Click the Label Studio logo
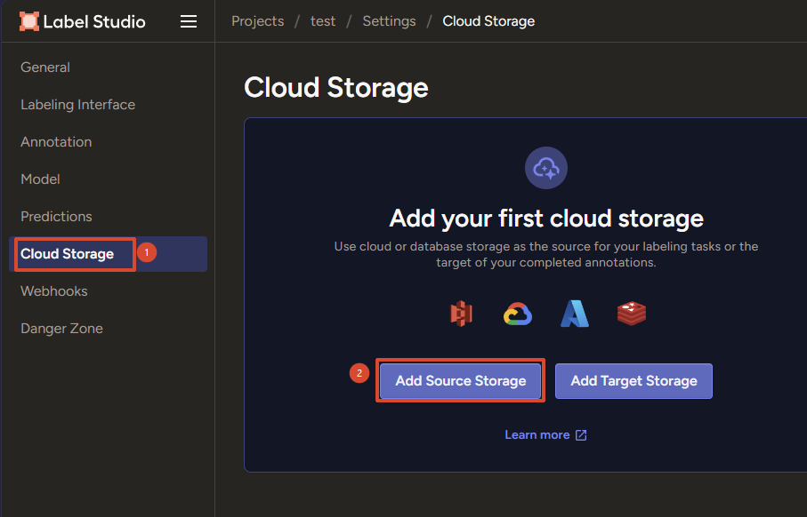This screenshot has width=807, height=517. pyautogui.click(x=83, y=21)
